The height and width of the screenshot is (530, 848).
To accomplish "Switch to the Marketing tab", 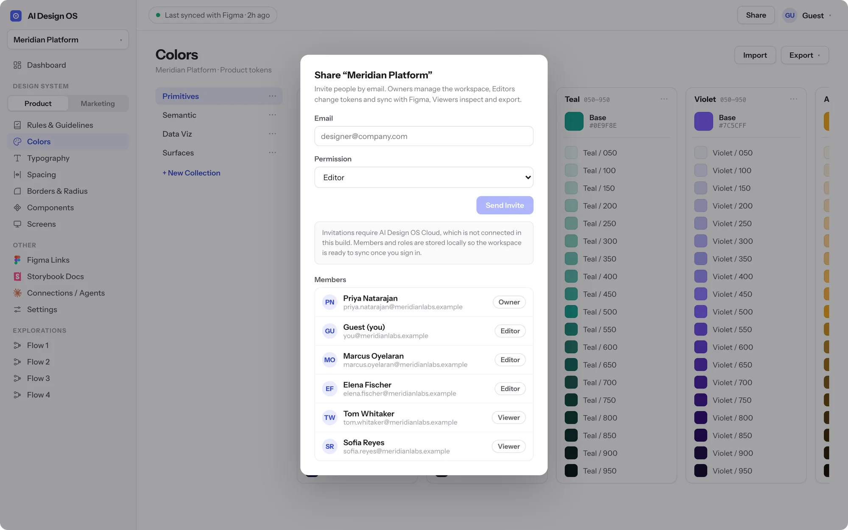I will (x=98, y=103).
